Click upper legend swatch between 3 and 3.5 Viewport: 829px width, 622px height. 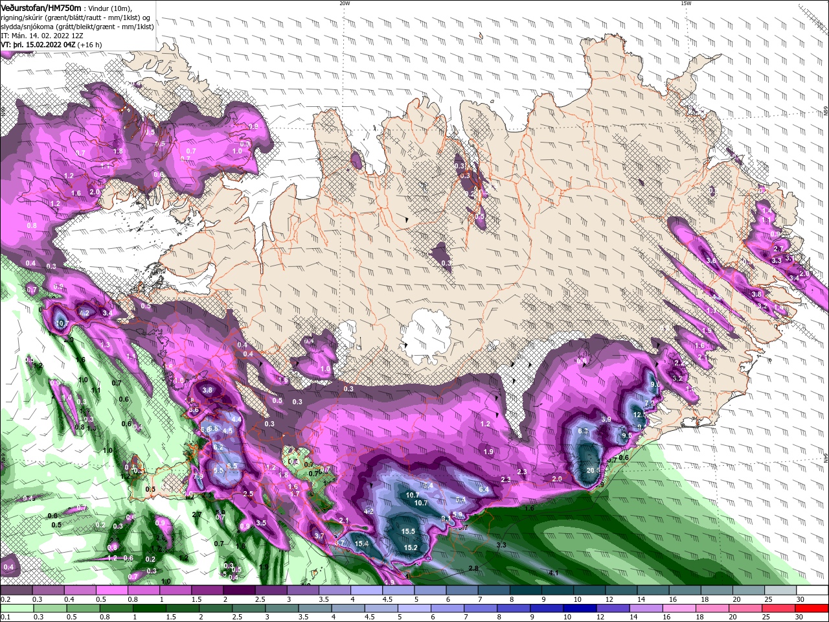point(302,590)
